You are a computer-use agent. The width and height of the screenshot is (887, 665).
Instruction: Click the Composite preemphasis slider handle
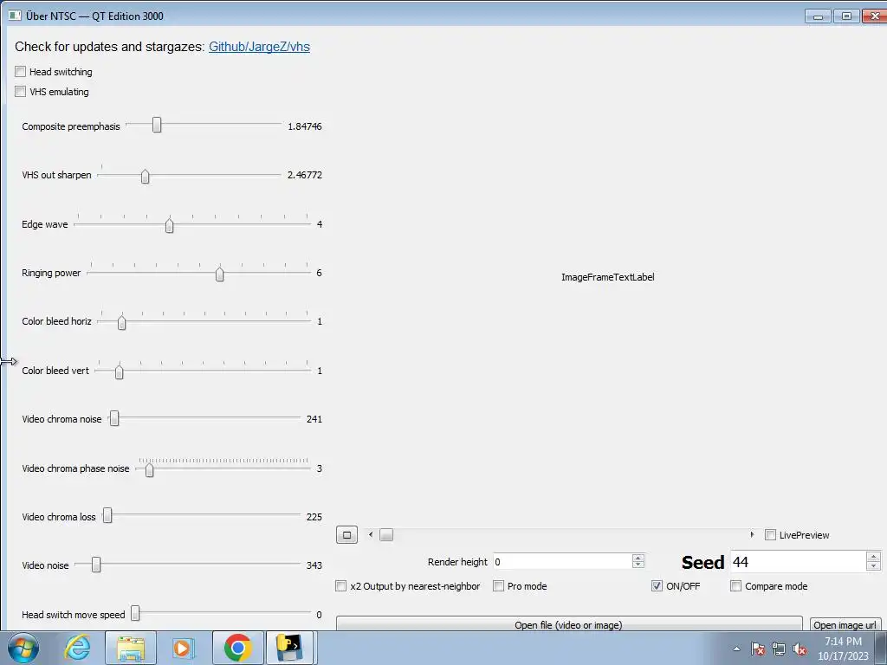pos(157,125)
